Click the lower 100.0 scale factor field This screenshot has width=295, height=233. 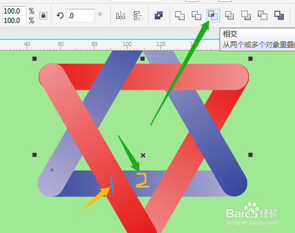point(14,21)
